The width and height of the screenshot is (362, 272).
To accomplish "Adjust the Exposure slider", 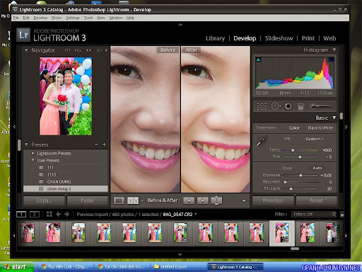I will click(x=300, y=175).
